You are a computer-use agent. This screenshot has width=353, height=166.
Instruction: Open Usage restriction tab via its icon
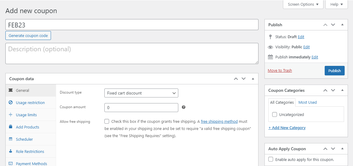pyautogui.click(x=11, y=103)
